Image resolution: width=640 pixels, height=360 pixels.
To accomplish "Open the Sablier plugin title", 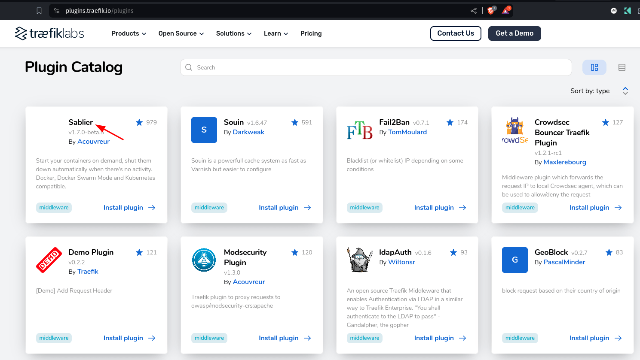I will coord(80,122).
